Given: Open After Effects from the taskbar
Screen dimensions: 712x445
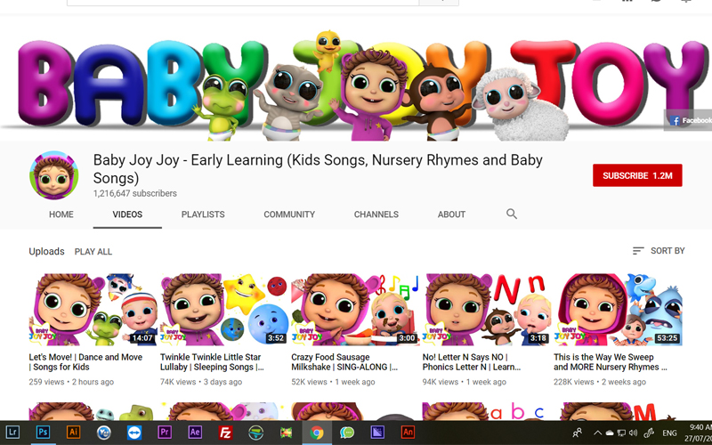Looking at the screenshot, I should [195, 433].
